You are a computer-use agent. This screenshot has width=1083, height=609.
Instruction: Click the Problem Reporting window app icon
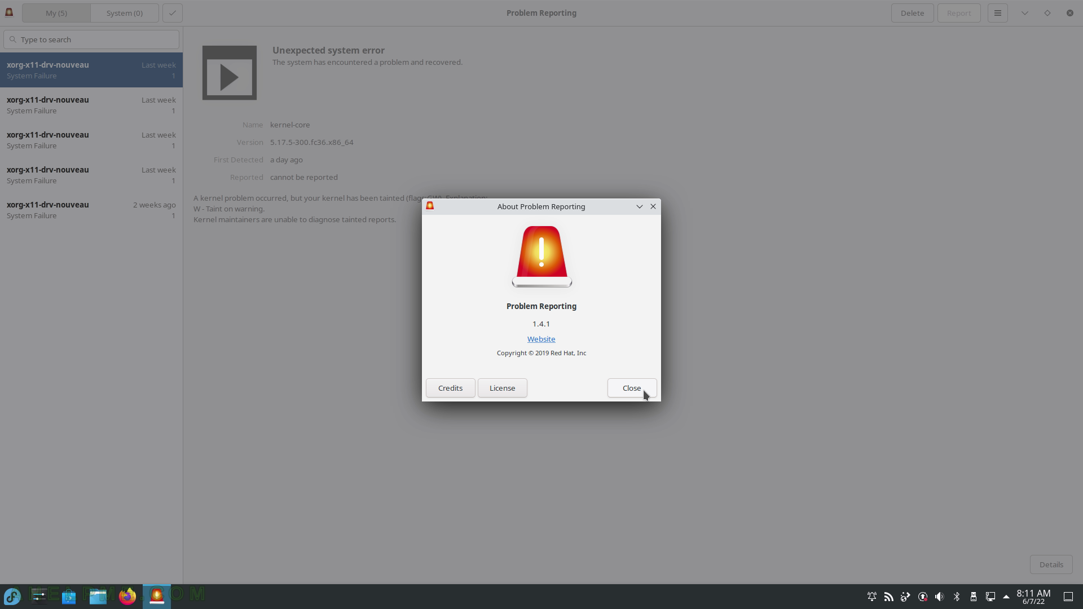[x=9, y=12]
